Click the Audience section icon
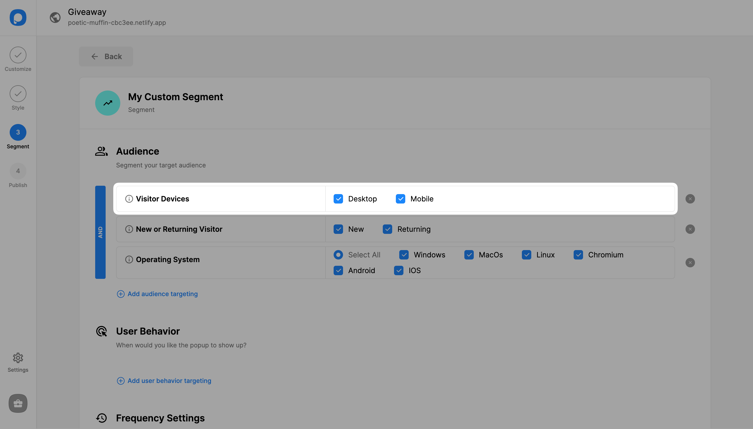 point(101,151)
